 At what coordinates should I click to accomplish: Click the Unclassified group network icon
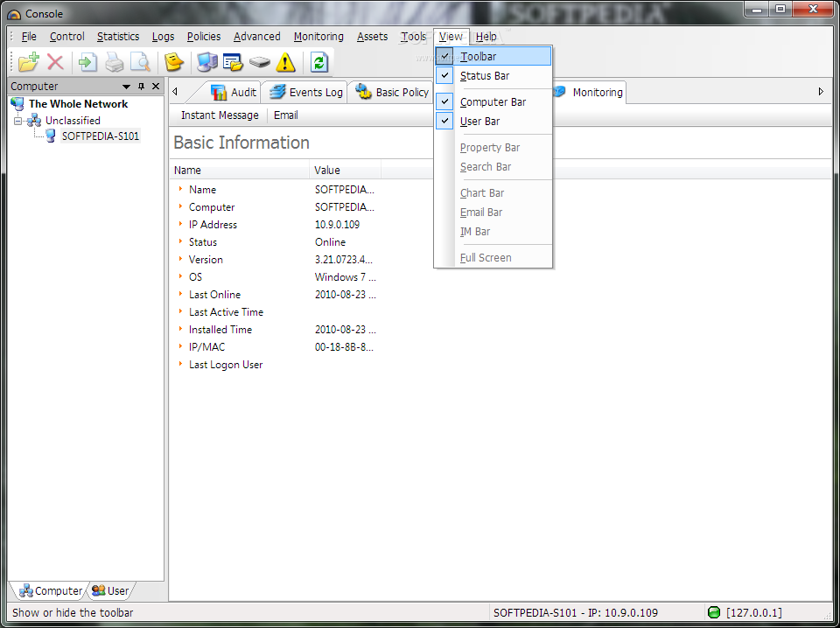point(34,121)
